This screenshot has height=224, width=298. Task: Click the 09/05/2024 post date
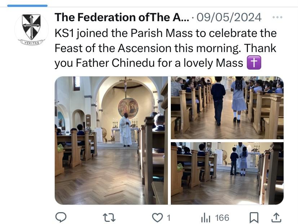(x=229, y=17)
